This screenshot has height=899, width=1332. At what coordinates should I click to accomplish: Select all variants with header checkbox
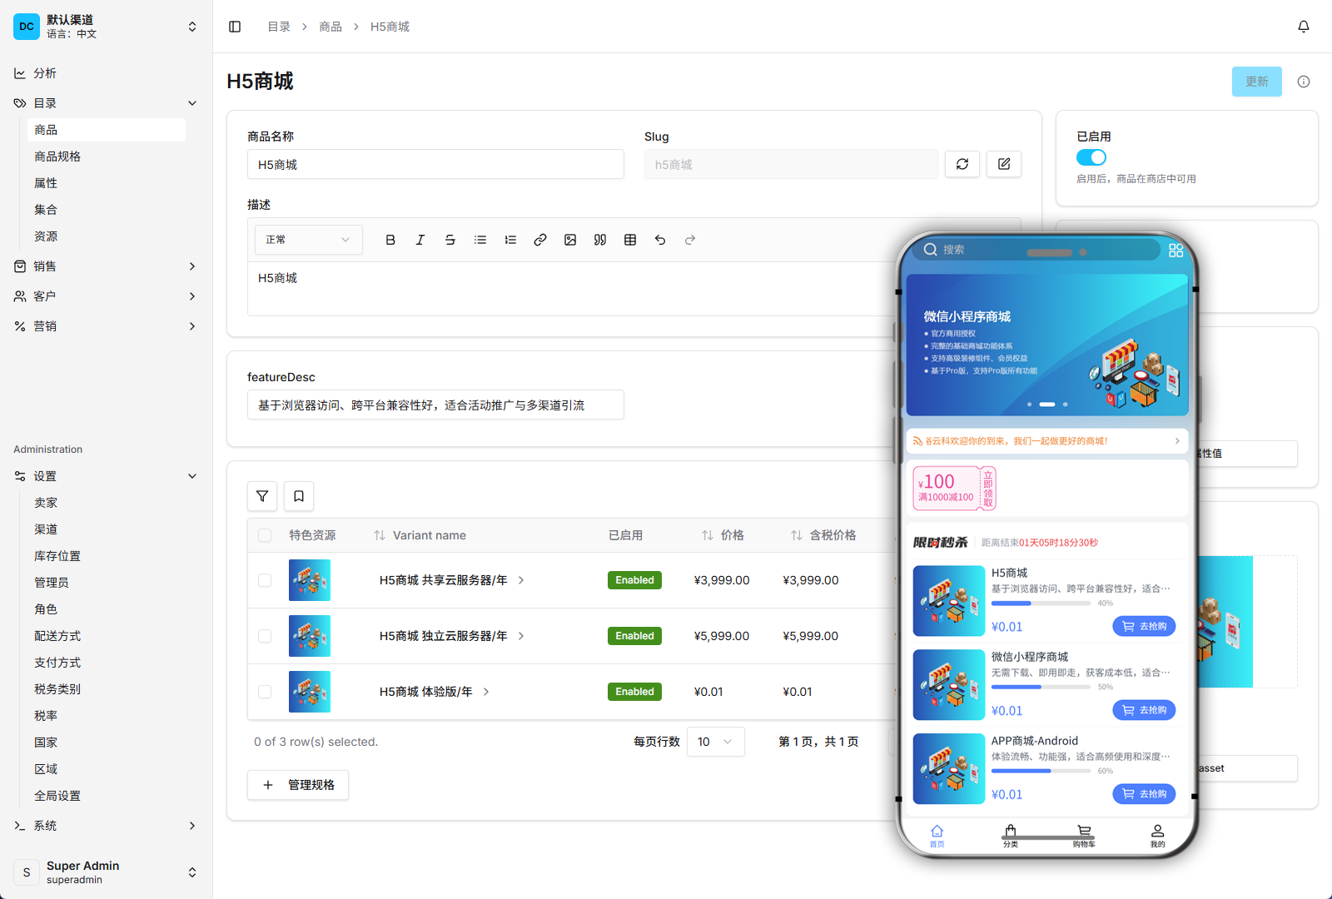click(265, 535)
